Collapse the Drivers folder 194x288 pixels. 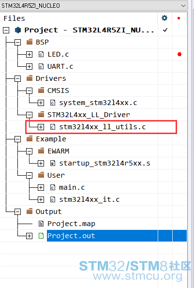(x=17, y=78)
